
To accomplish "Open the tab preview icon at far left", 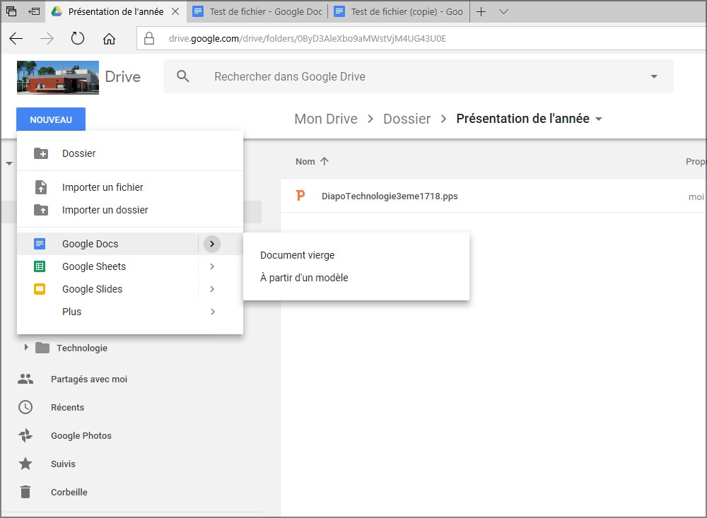I will tap(11, 11).
